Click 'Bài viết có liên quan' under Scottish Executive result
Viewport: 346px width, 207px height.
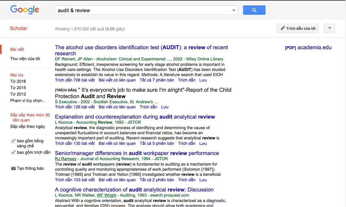pyautogui.click(x=117, y=107)
